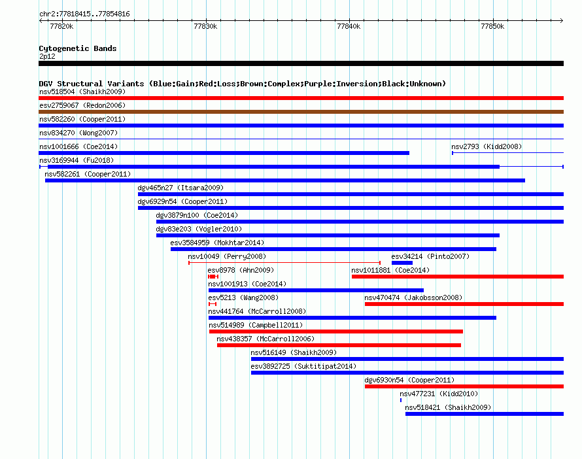Click the blue dgv465n27 gain bar
Viewport: 582px width, 459px height.
click(351, 194)
